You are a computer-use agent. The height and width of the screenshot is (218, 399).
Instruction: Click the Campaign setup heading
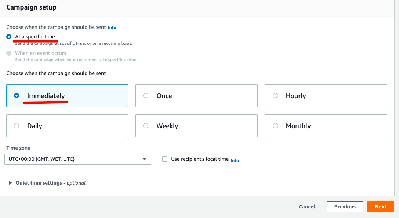pyautogui.click(x=31, y=7)
